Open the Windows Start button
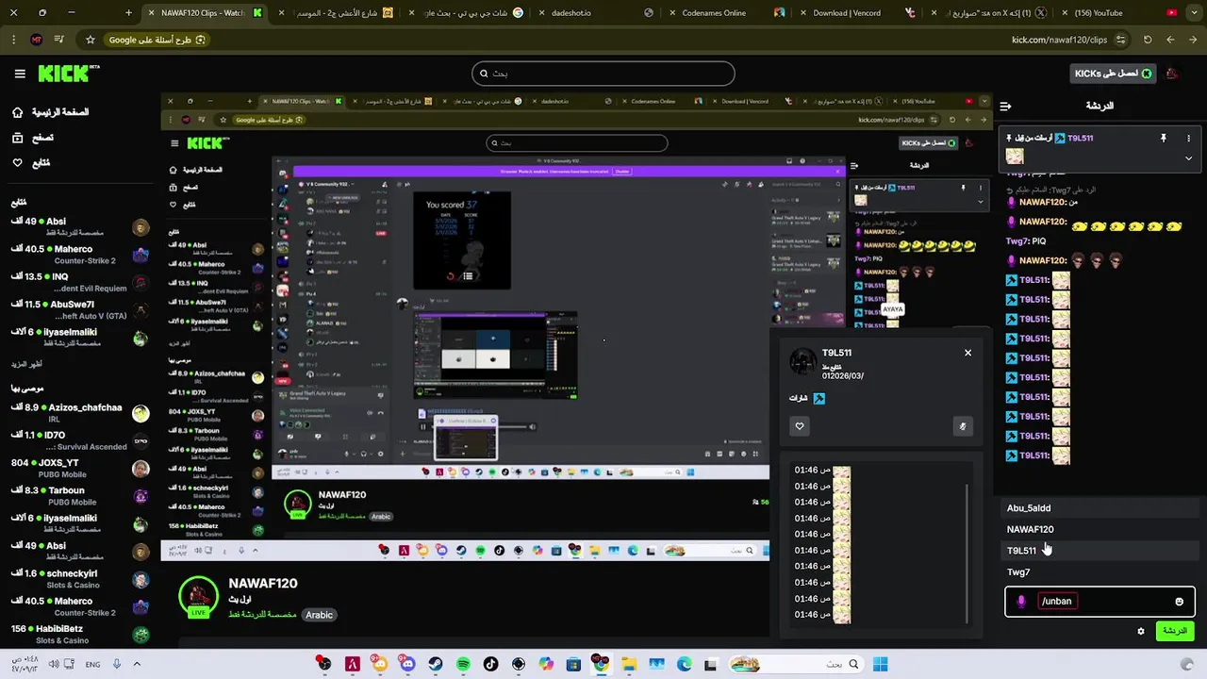Viewport: 1207px width, 679px height. [880, 665]
